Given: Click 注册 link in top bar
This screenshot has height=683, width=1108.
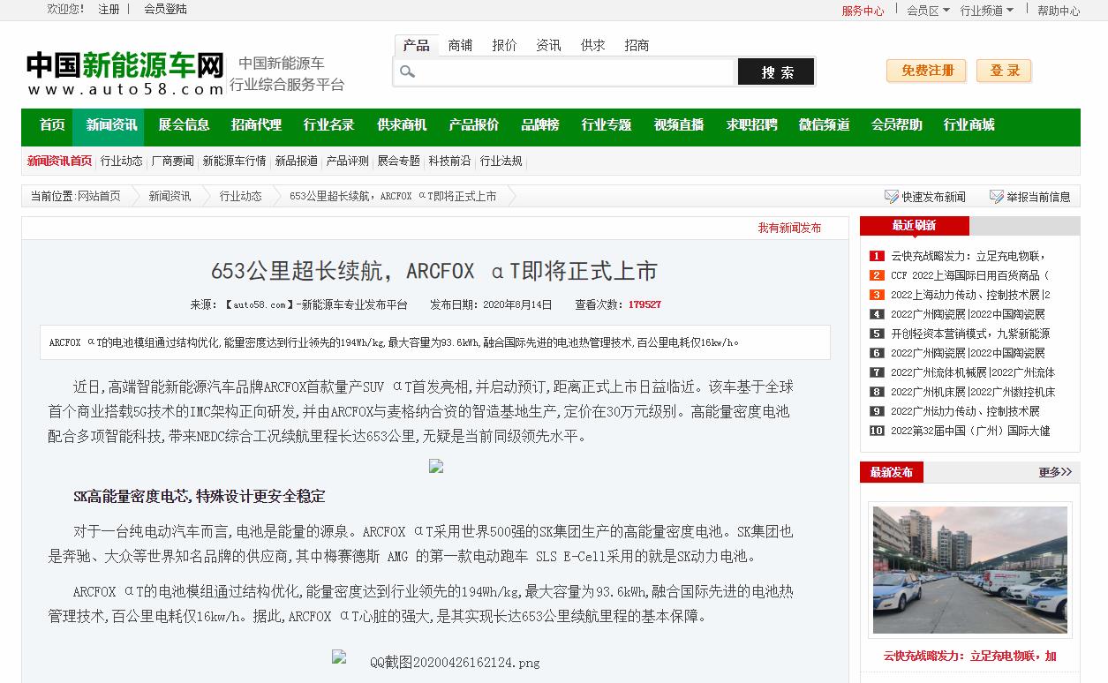Looking at the screenshot, I should (x=109, y=9).
